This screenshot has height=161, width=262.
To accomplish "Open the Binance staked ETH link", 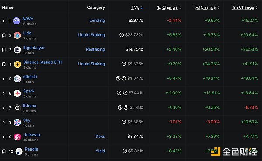I will pyautogui.click(x=43, y=62).
